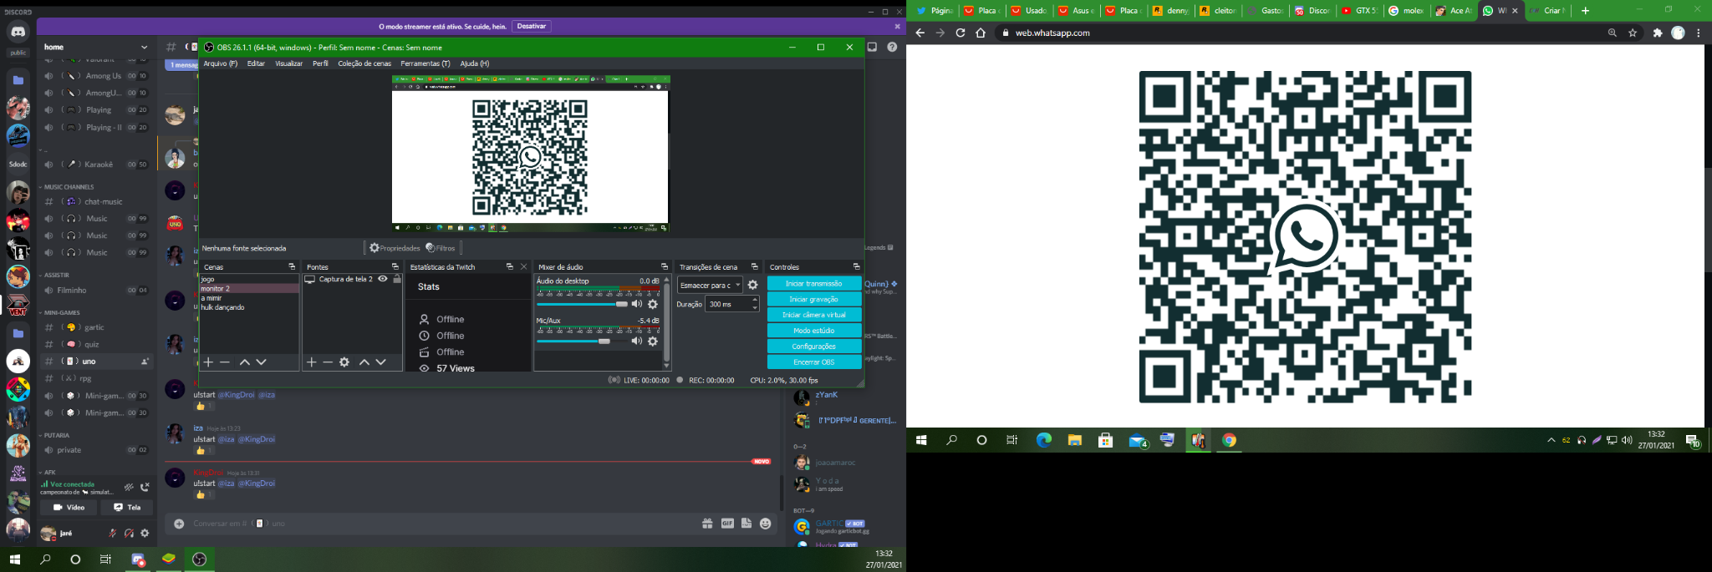Undock the Mixer de áudio panel
1712x572 pixels.
coord(665,266)
